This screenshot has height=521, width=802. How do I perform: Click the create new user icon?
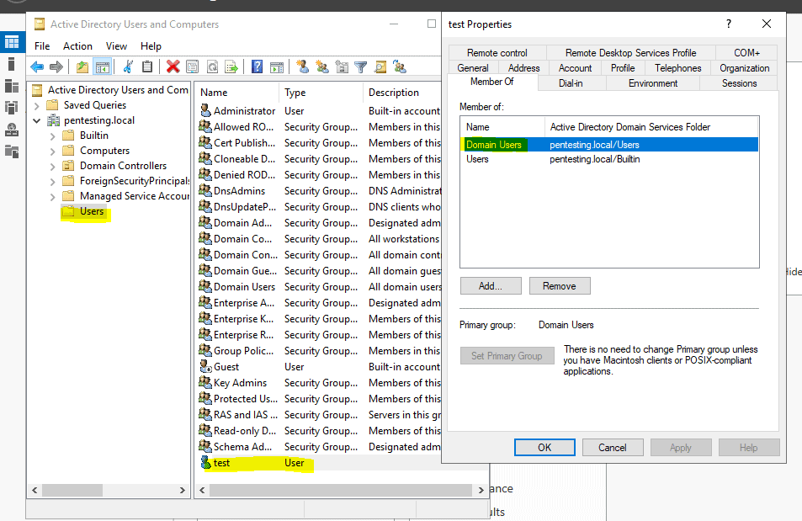302,66
